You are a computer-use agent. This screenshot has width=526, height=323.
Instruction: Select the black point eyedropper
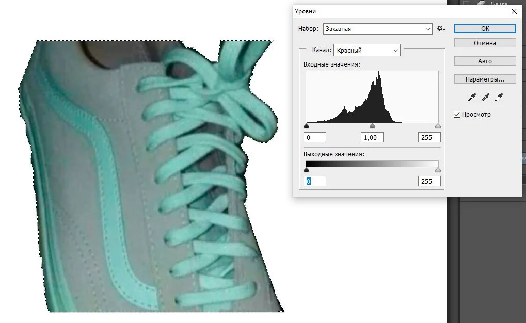(x=472, y=98)
